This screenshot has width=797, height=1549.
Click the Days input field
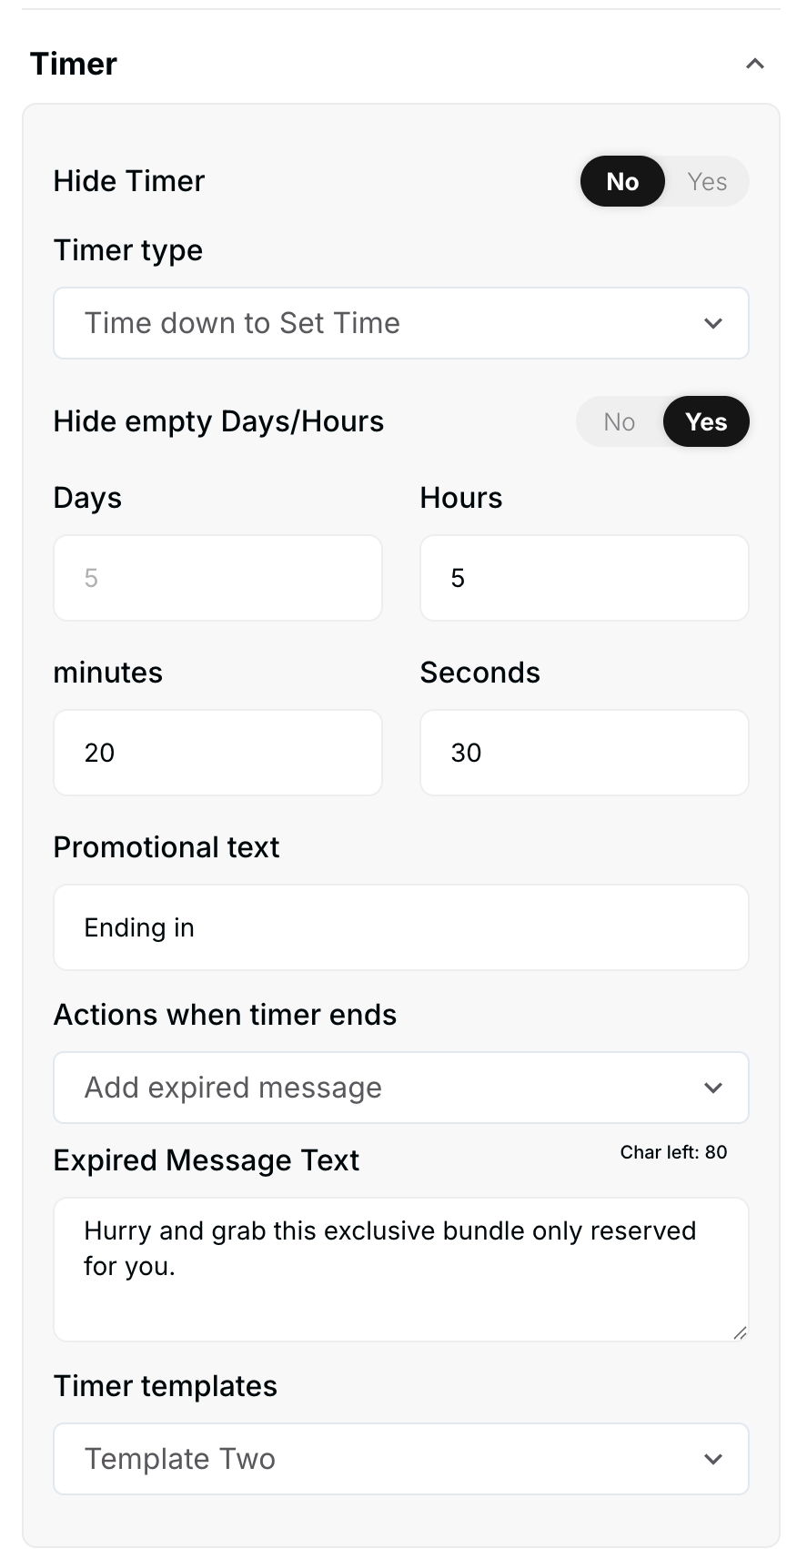[217, 578]
